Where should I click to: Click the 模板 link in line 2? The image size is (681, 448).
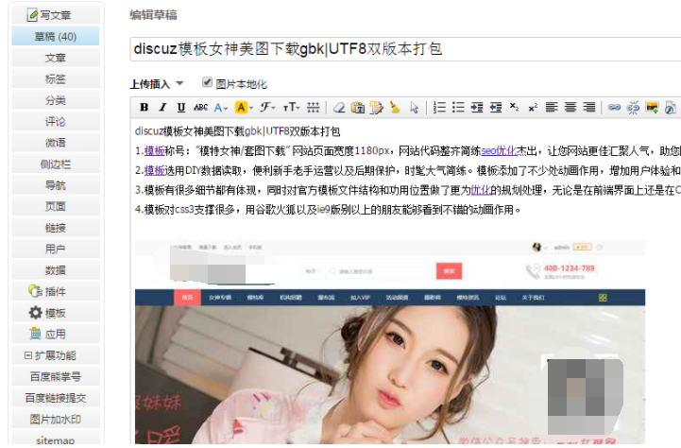pos(154,171)
